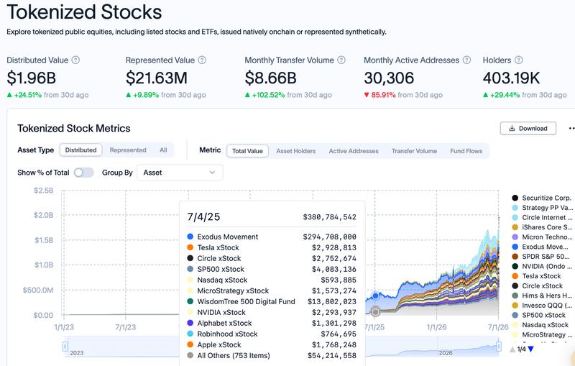This screenshot has height=366, width=575.
Task: Switch metric to Active Addresses
Action: 354,151
